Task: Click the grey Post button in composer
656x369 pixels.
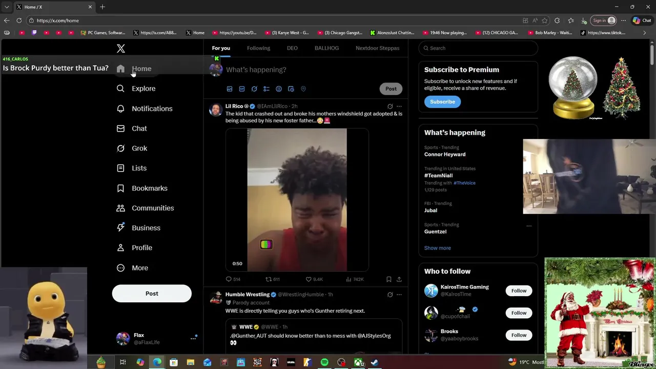Action: (391, 89)
